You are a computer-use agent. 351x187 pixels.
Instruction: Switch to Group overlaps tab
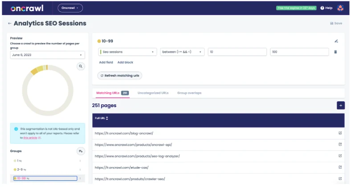[x=189, y=93]
